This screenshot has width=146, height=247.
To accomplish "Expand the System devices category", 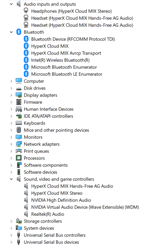I will (x=11, y=228).
